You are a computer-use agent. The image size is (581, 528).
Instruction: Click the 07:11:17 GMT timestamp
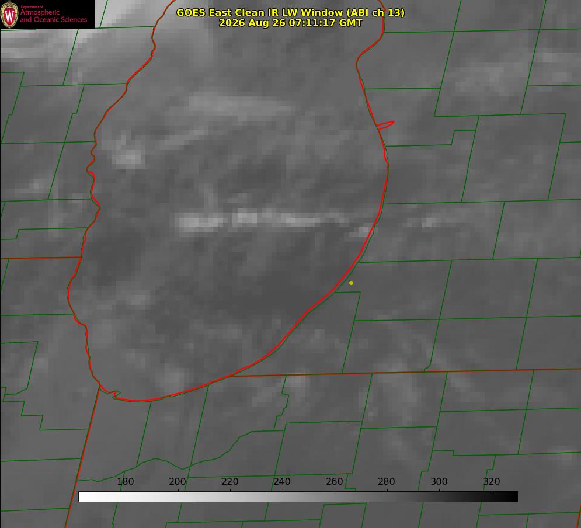(325, 23)
